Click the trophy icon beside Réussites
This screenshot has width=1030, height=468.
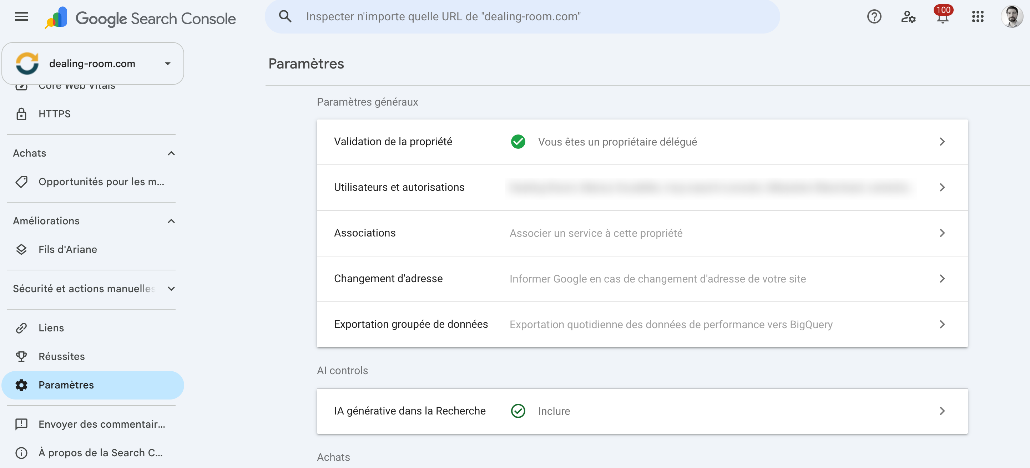(21, 356)
